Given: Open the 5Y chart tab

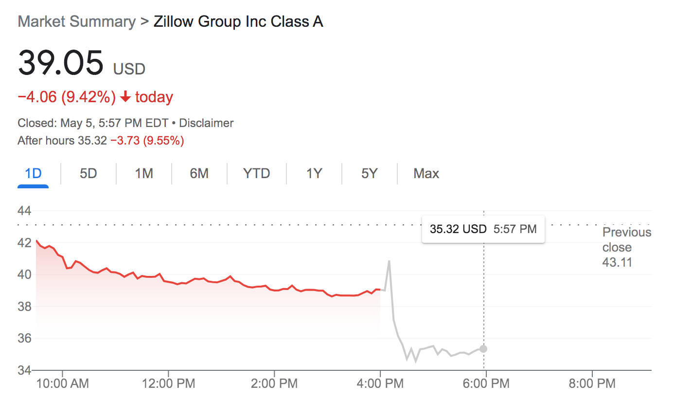Looking at the screenshot, I should [370, 174].
